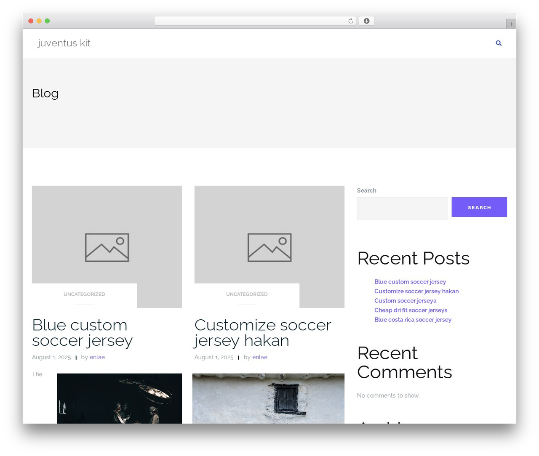Click author enlae on Customize soccer jersey hakan post

(x=260, y=357)
